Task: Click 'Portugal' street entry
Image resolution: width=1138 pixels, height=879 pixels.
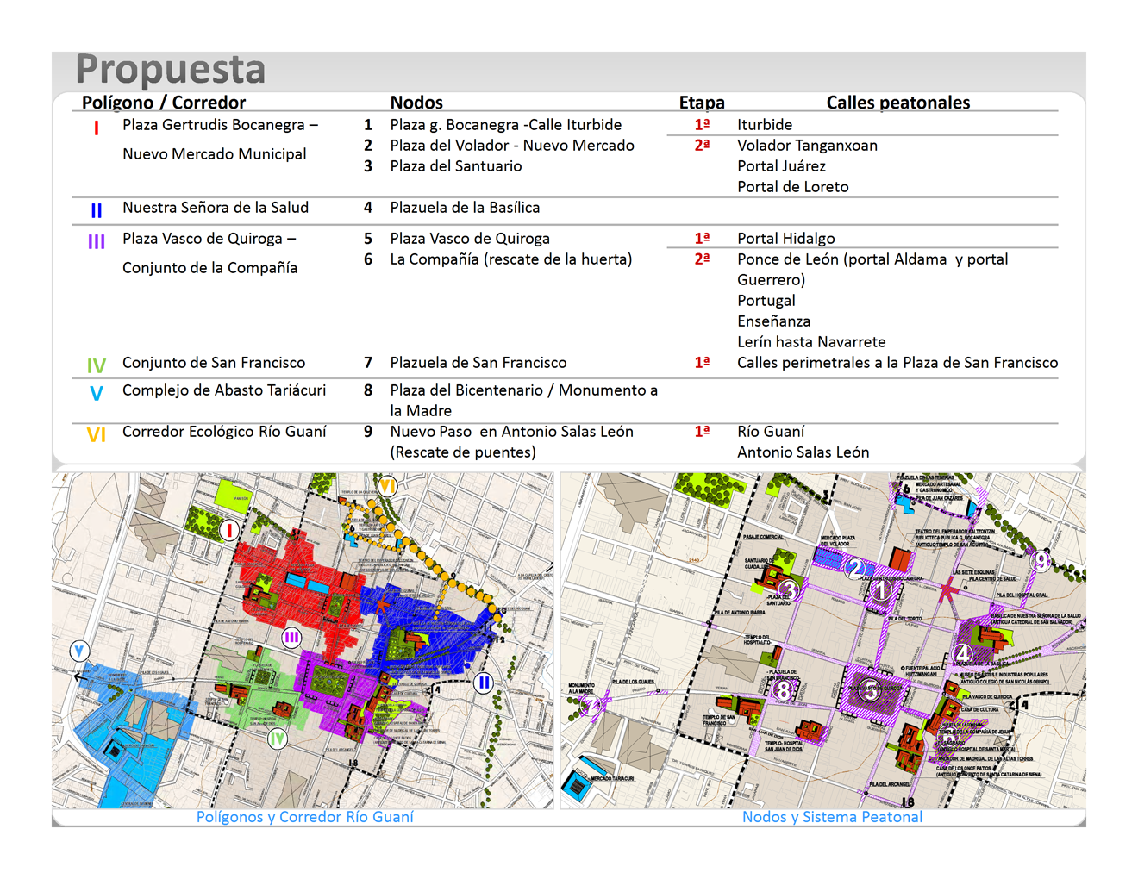Action: (x=766, y=300)
